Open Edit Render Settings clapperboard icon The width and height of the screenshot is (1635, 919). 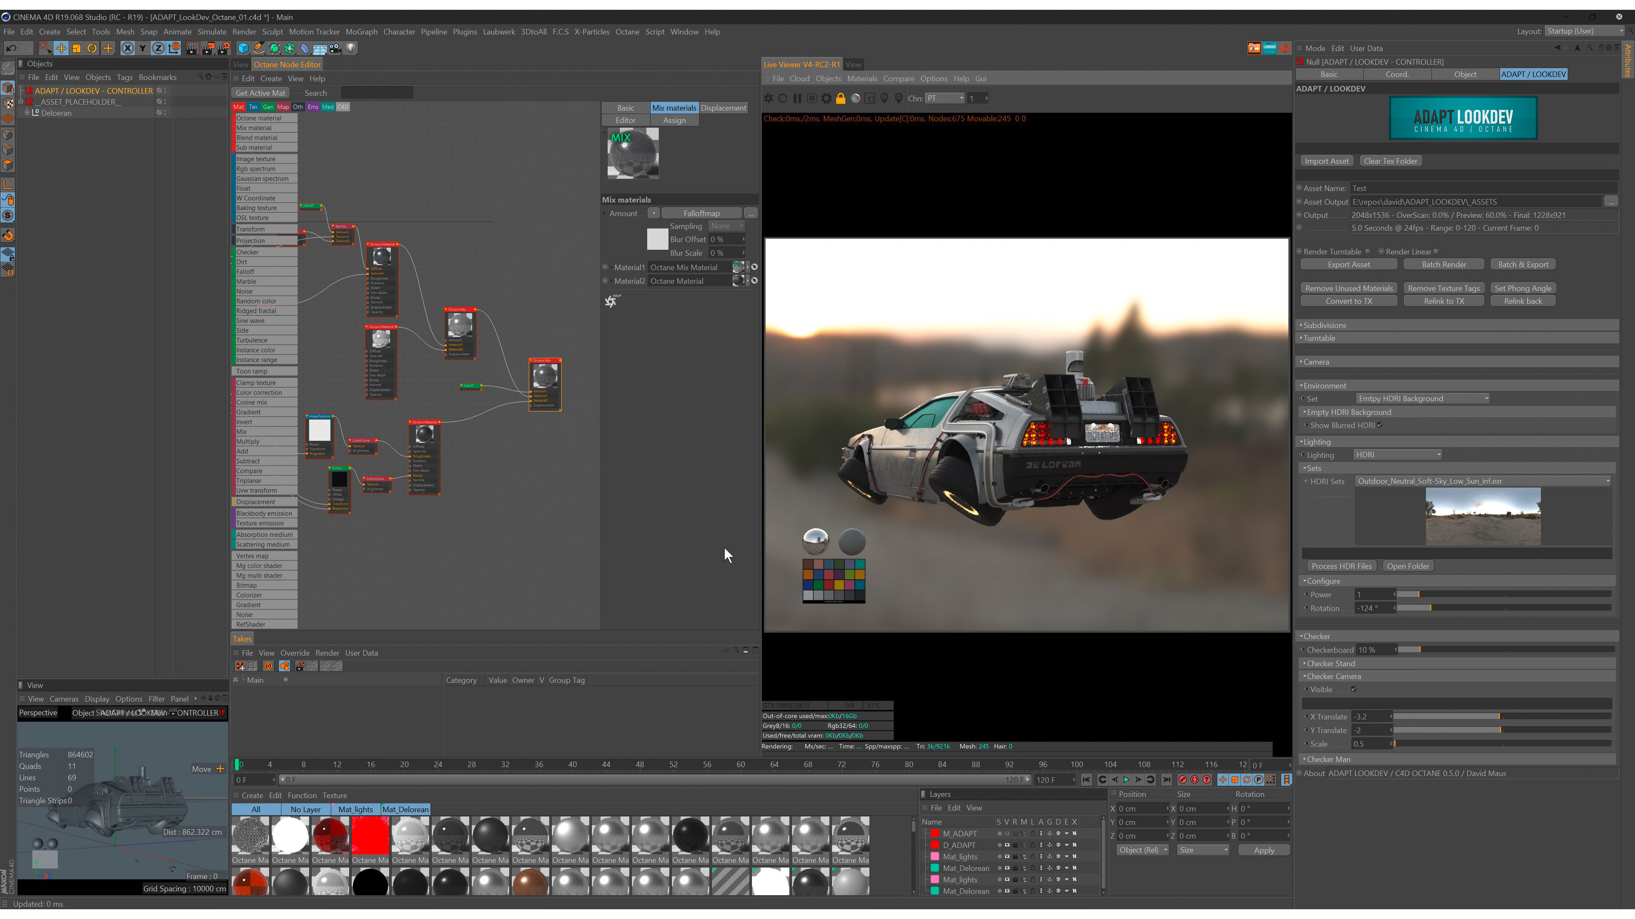[x=224, y=48]
